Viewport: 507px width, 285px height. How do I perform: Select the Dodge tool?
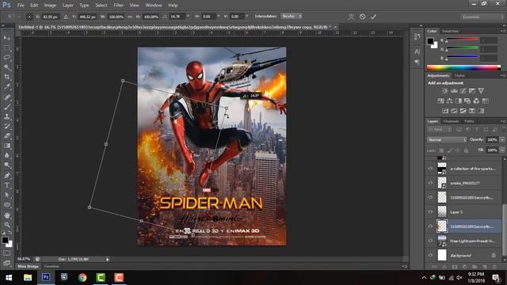(7, 165)
